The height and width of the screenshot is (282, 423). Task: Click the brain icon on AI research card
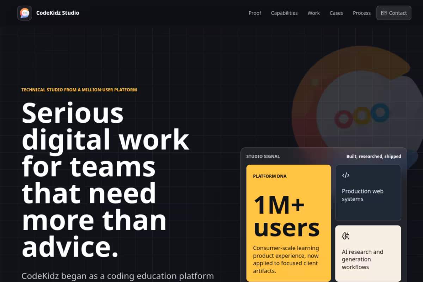(x=346, y=236)
